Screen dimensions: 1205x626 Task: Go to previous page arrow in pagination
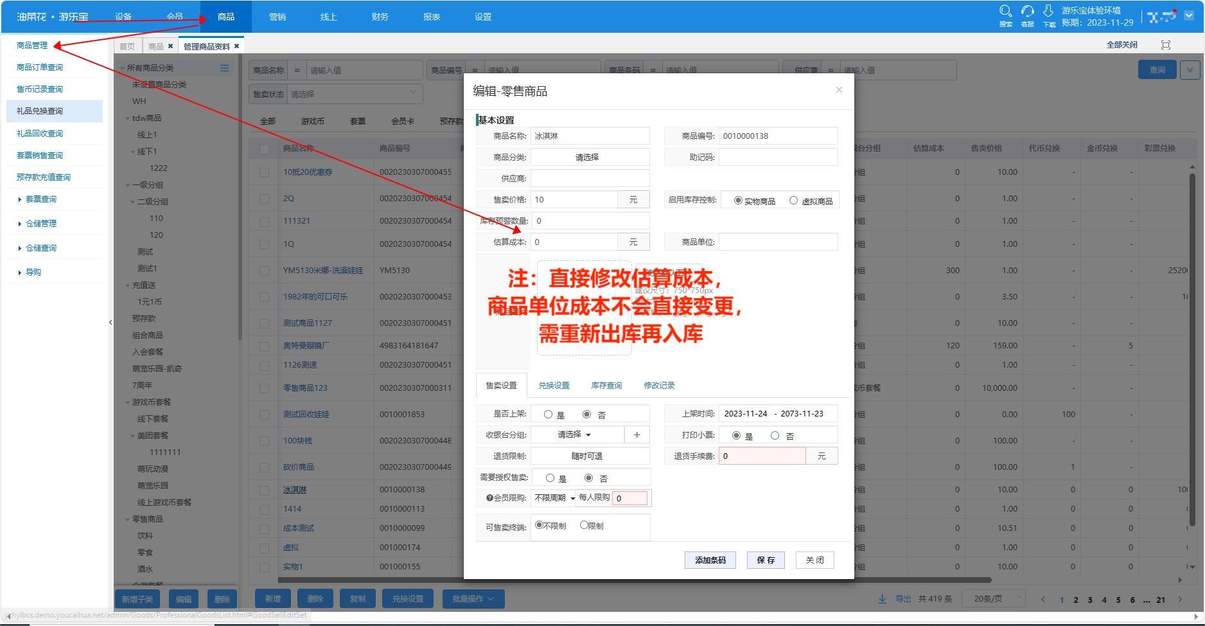click(x=1043, y=599)
